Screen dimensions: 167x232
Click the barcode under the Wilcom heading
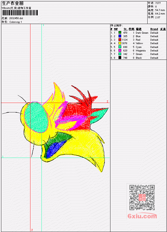20,13
